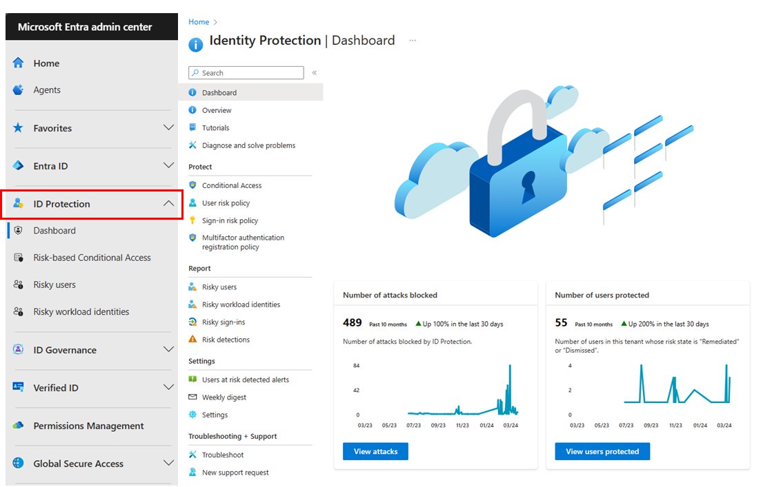The width and height of the screenshot is (761, 487).
Task: Click the Weekly digest envelope icon
Action: pyautogui.click(x=192, y=397)
